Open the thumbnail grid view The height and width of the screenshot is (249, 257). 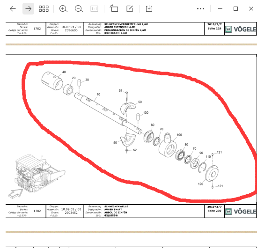[44, 9]
